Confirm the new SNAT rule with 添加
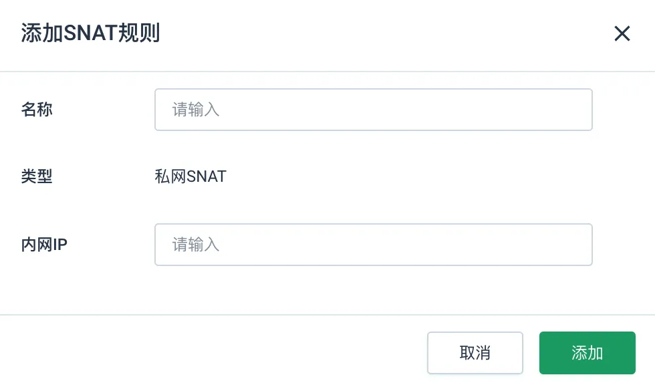 587,353
